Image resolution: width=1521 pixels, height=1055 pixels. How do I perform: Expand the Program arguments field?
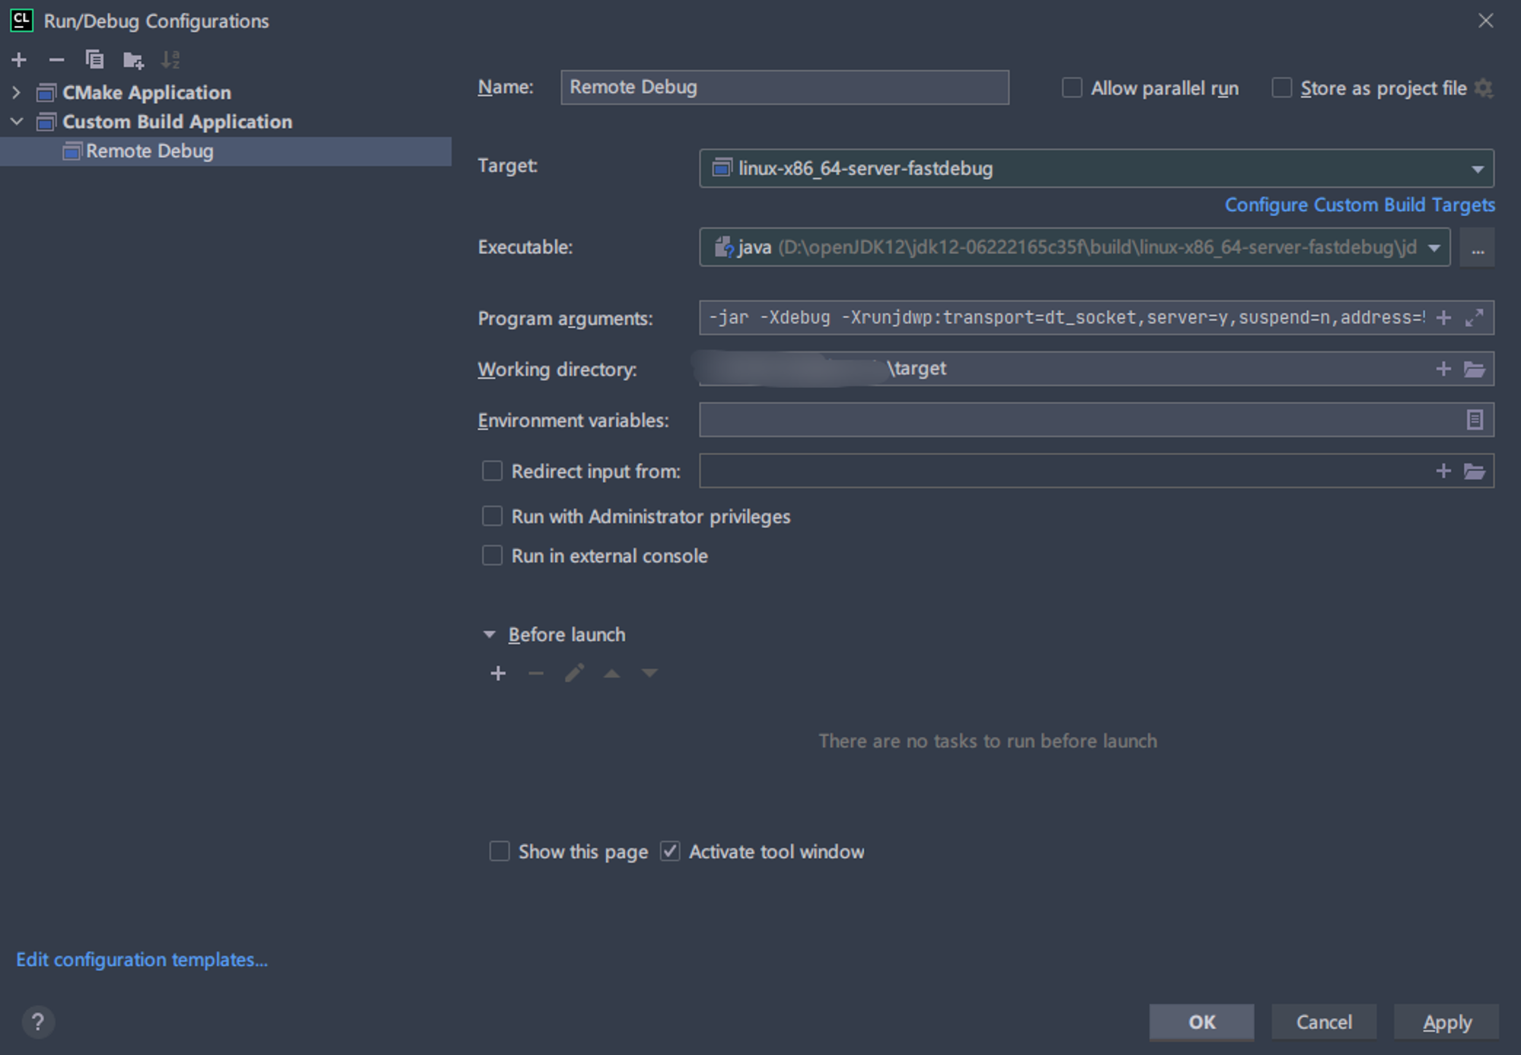pyautogui.click(x=1474, y=318)
